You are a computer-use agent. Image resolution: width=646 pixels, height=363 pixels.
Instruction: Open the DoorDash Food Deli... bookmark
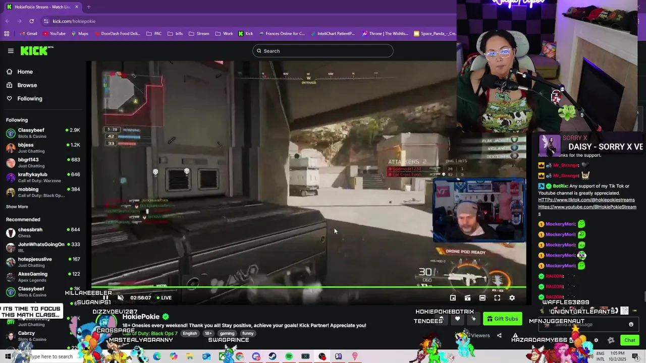[x=117, y=34]
